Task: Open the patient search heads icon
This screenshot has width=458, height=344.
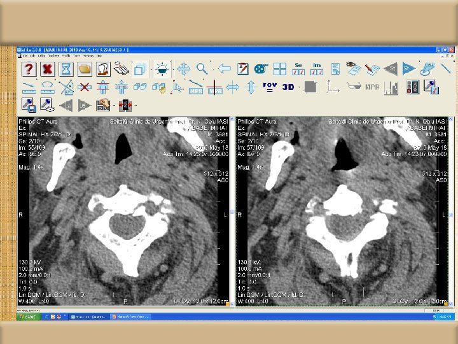Action: (x=103, y=69)
